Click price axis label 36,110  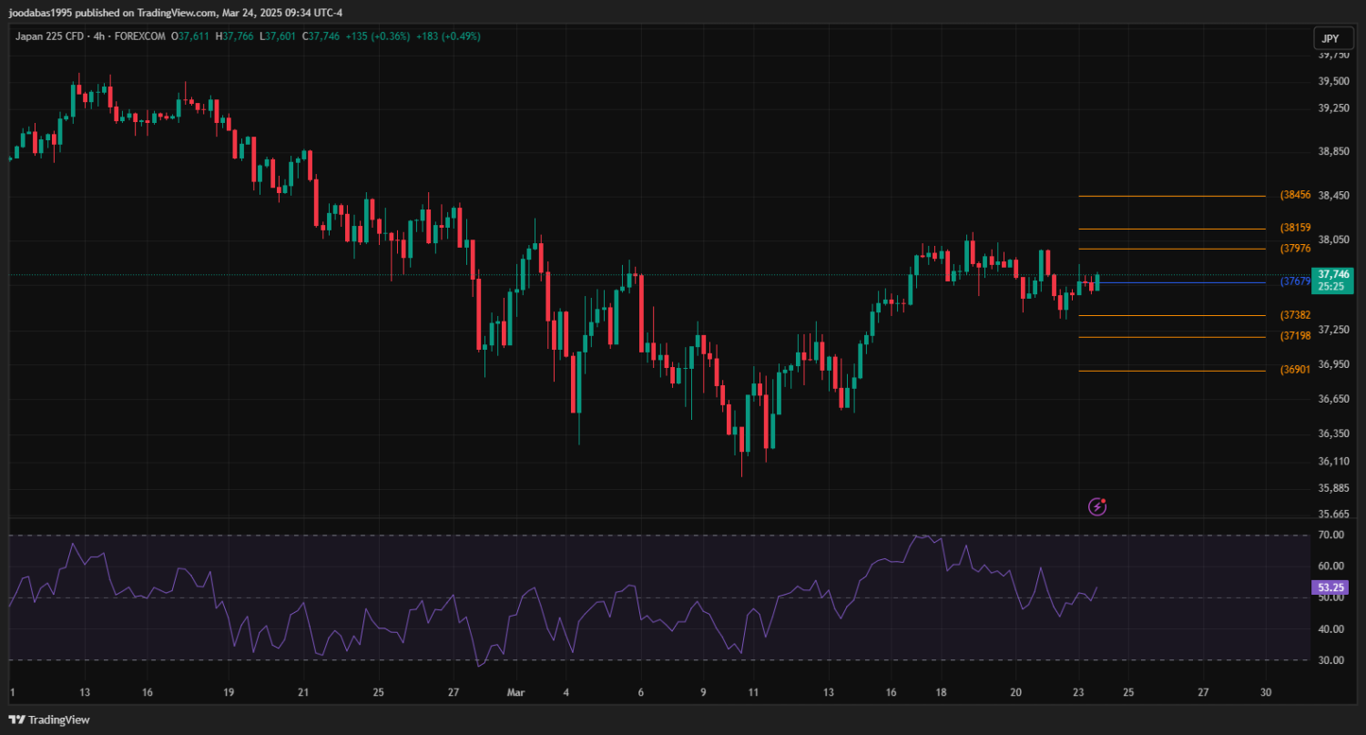[1333, 462]
